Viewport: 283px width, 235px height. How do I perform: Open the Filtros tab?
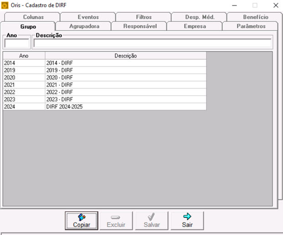(x=144, y=17)
